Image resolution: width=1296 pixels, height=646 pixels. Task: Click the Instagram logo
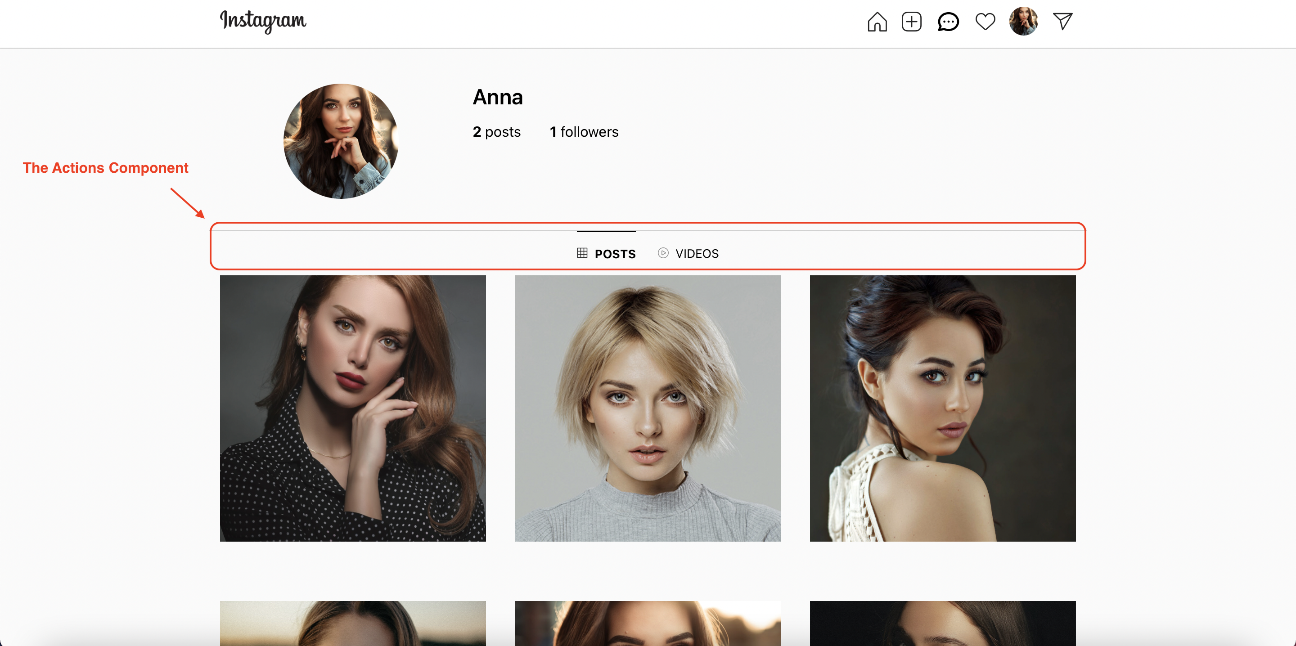(263, 21)
